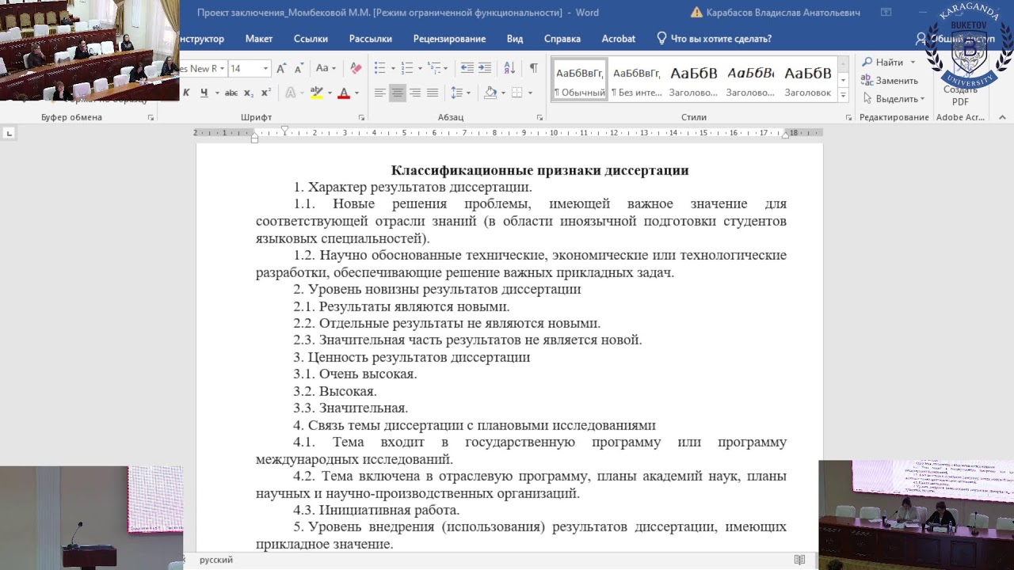
Task: Click the tab stop selector on ruler
Action: click(10, 133)
